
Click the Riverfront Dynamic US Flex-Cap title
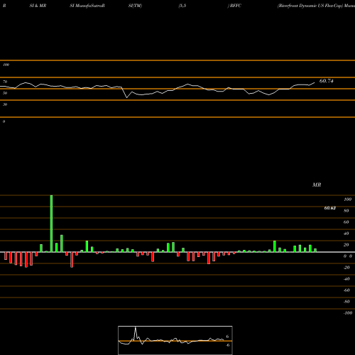(x=310, y=6)
